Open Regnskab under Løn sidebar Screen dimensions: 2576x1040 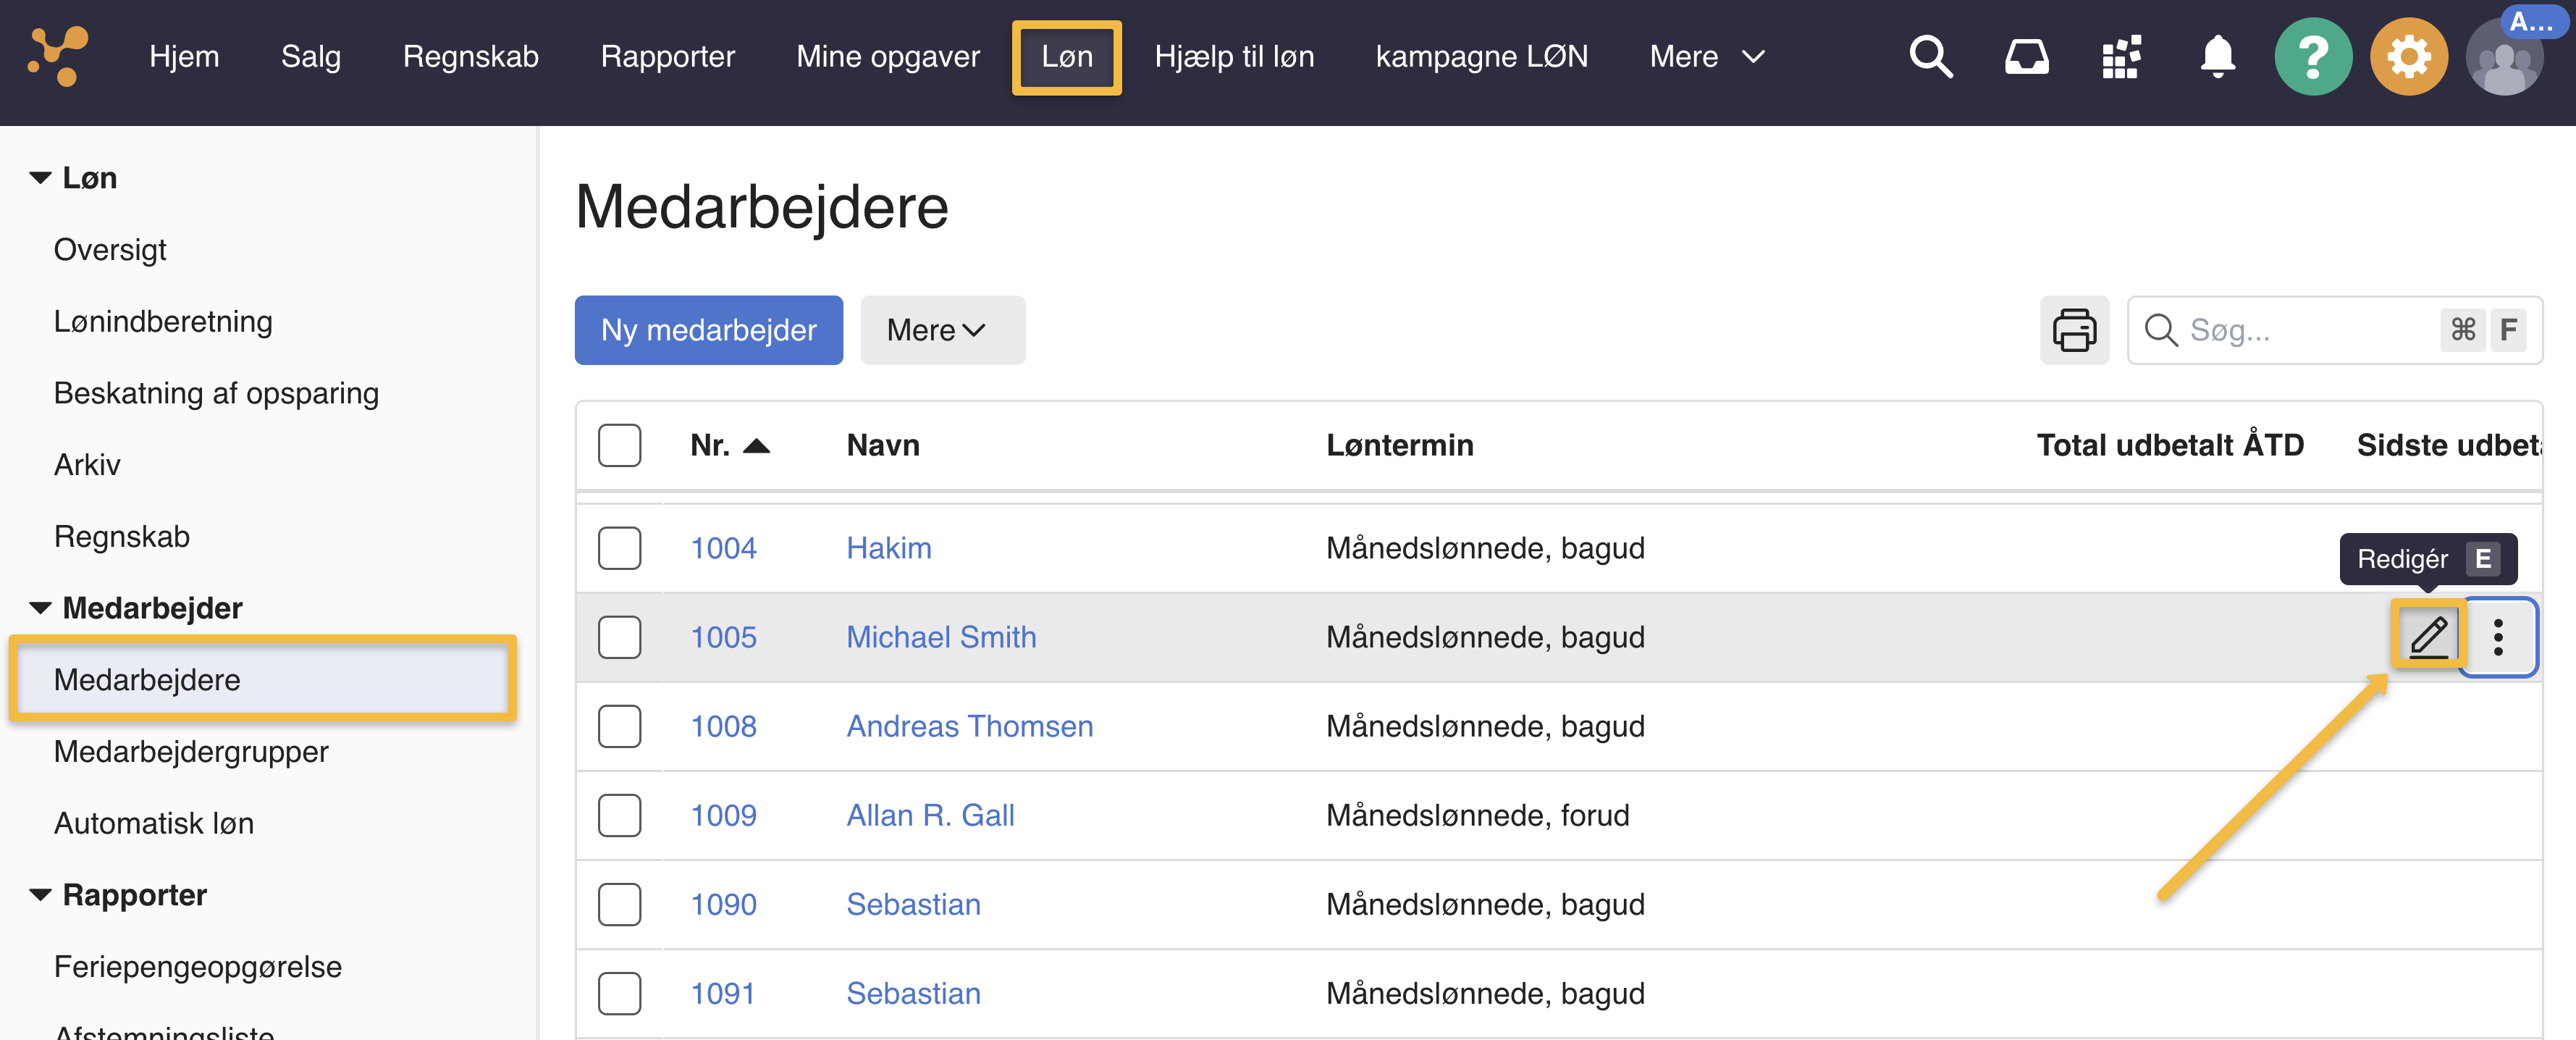point(122,537)
